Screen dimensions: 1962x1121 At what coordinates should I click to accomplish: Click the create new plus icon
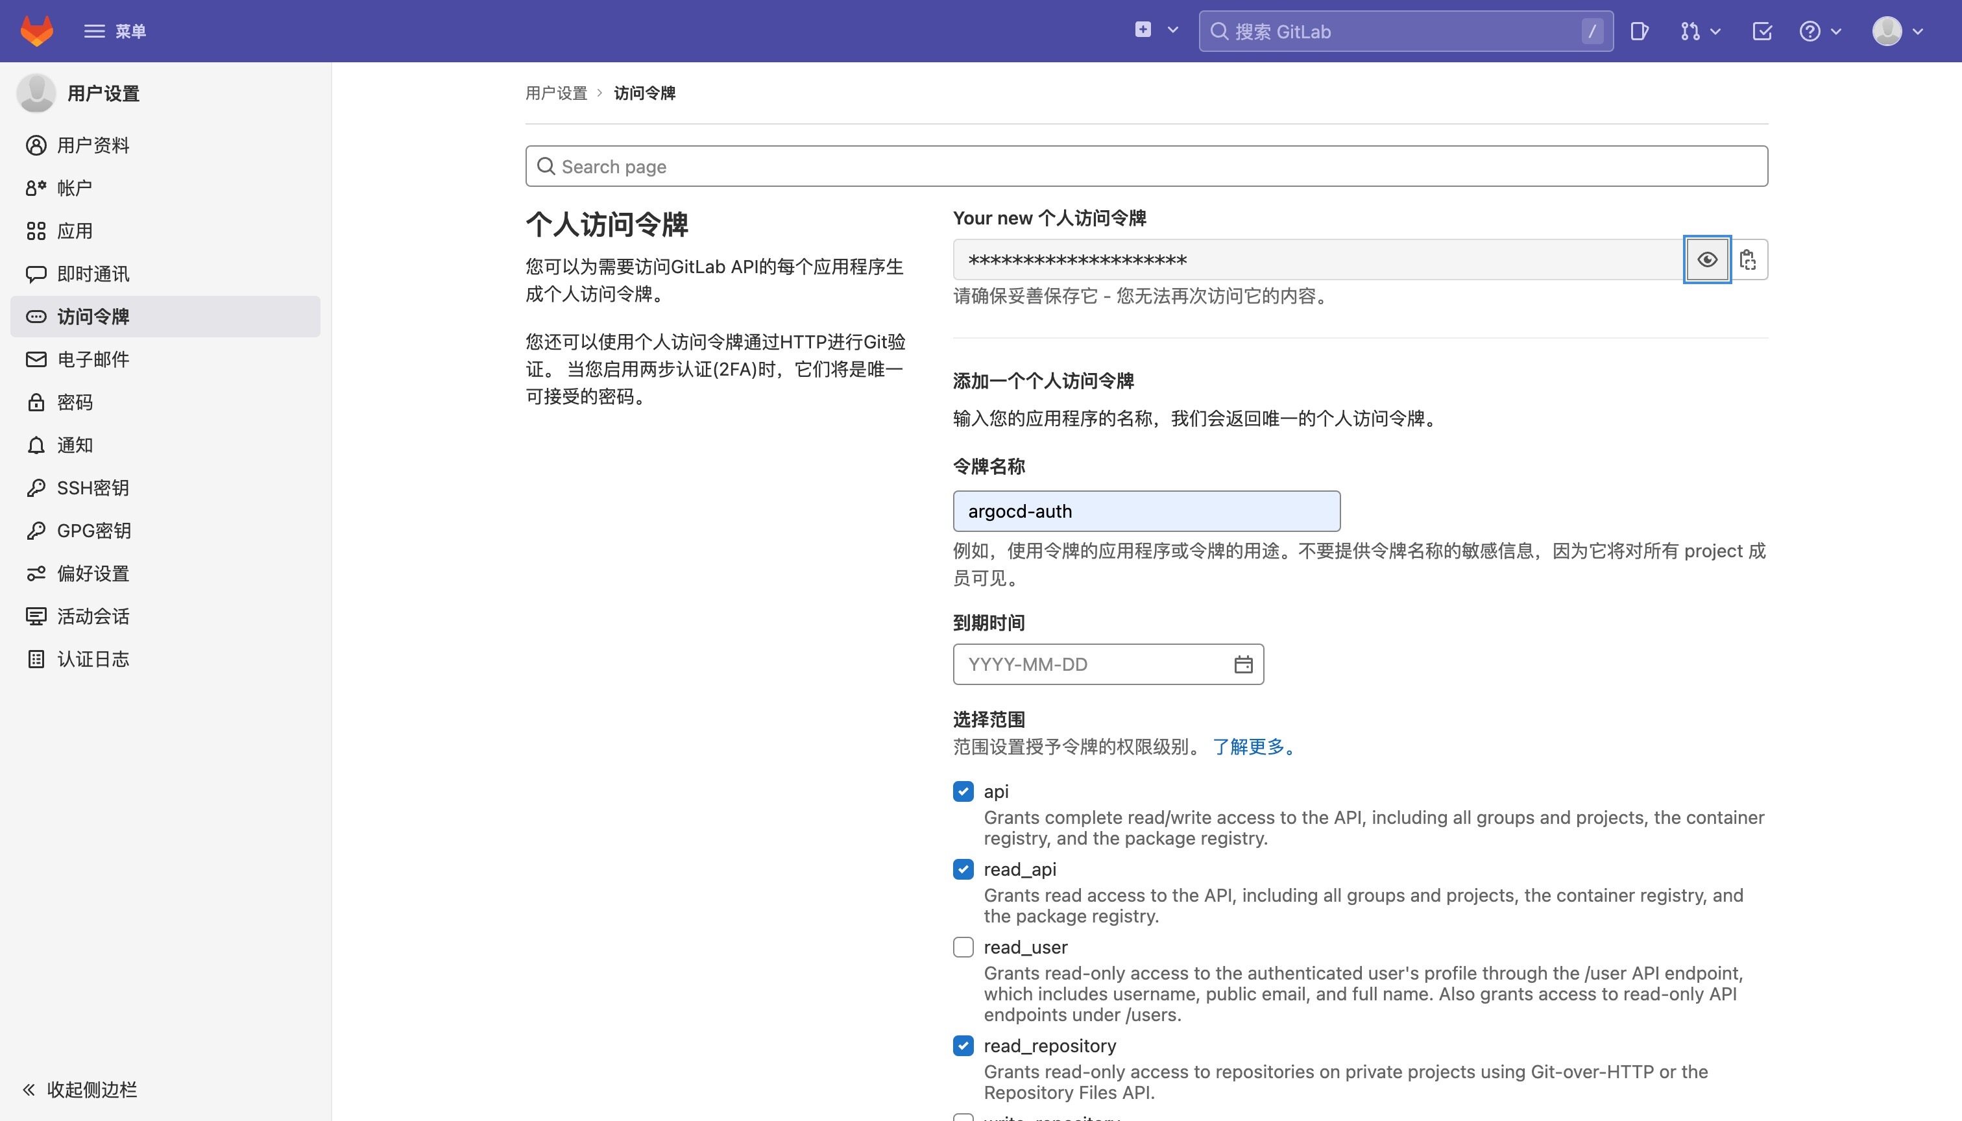pyautogui.click(x=1143, y=29)
